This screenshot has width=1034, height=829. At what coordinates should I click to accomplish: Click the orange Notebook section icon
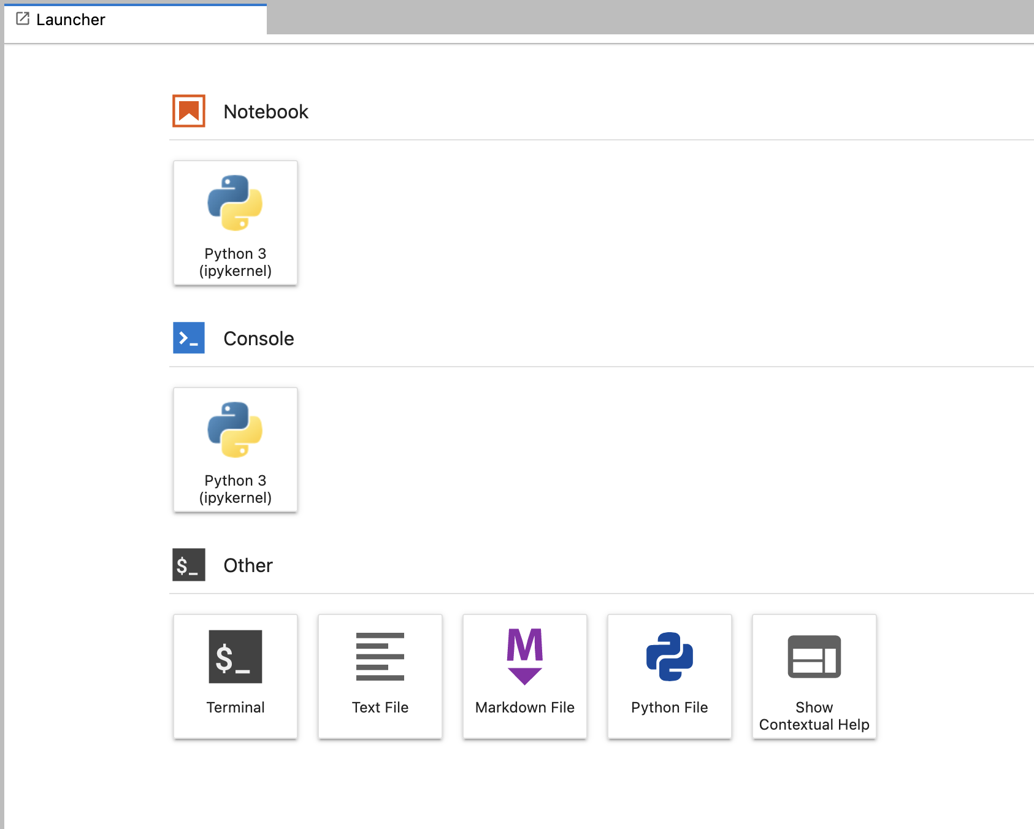[189, 111]
